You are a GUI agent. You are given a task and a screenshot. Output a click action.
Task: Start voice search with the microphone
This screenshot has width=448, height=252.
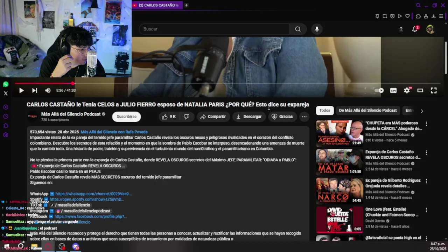coord(317,29)
